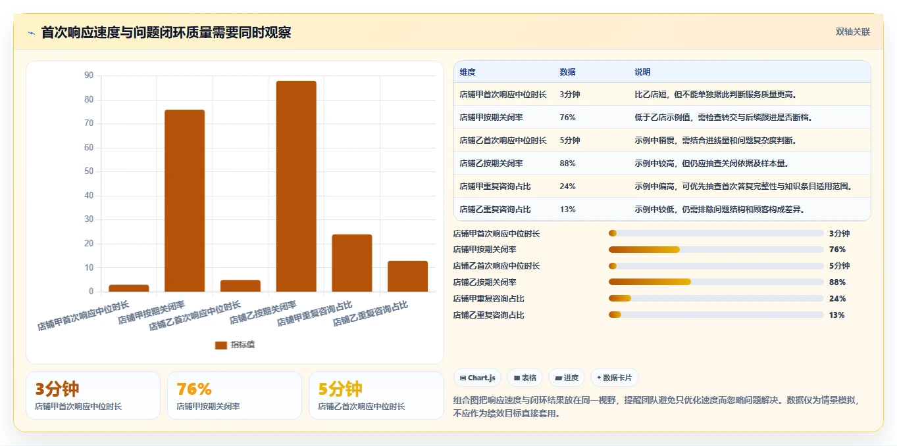Click the 说明 column header

click(642, 72)
